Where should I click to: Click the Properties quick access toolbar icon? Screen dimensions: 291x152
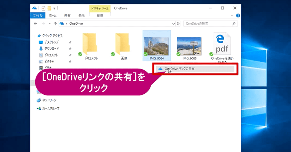[43, 8]
